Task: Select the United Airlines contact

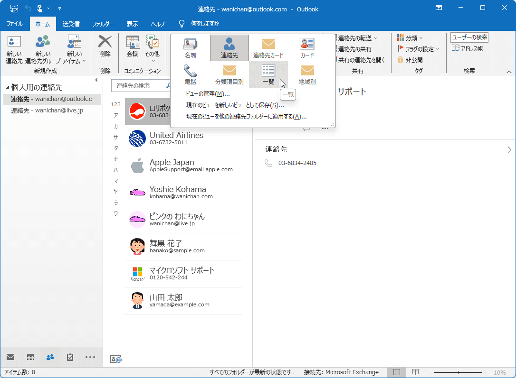Action: click(183, 138)
